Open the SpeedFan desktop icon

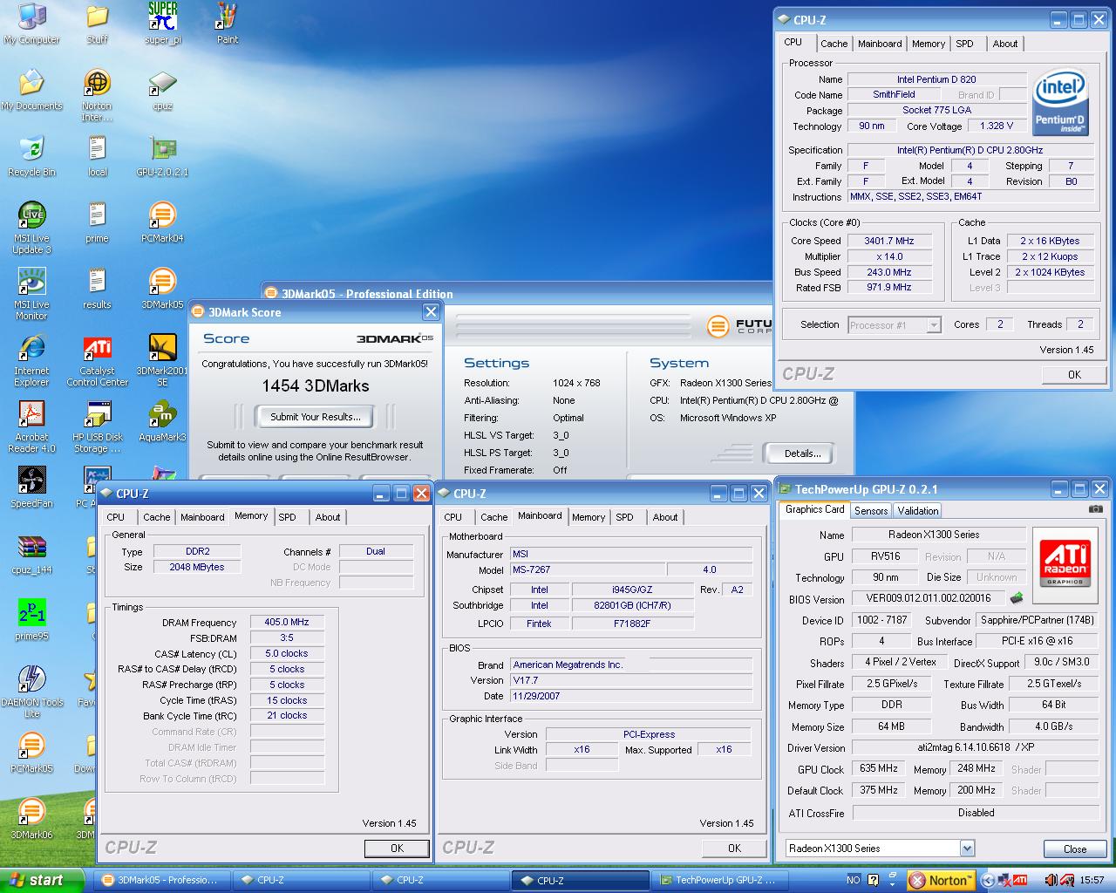tap(31, 487)
